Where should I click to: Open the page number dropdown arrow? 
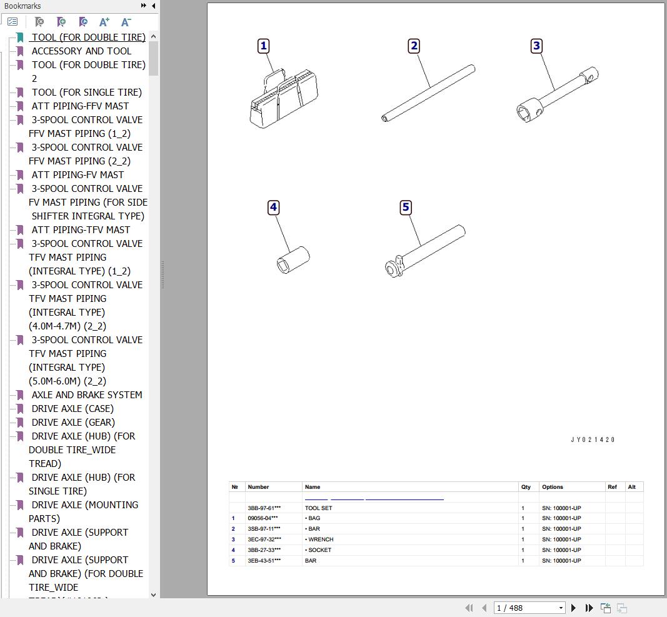561,608
